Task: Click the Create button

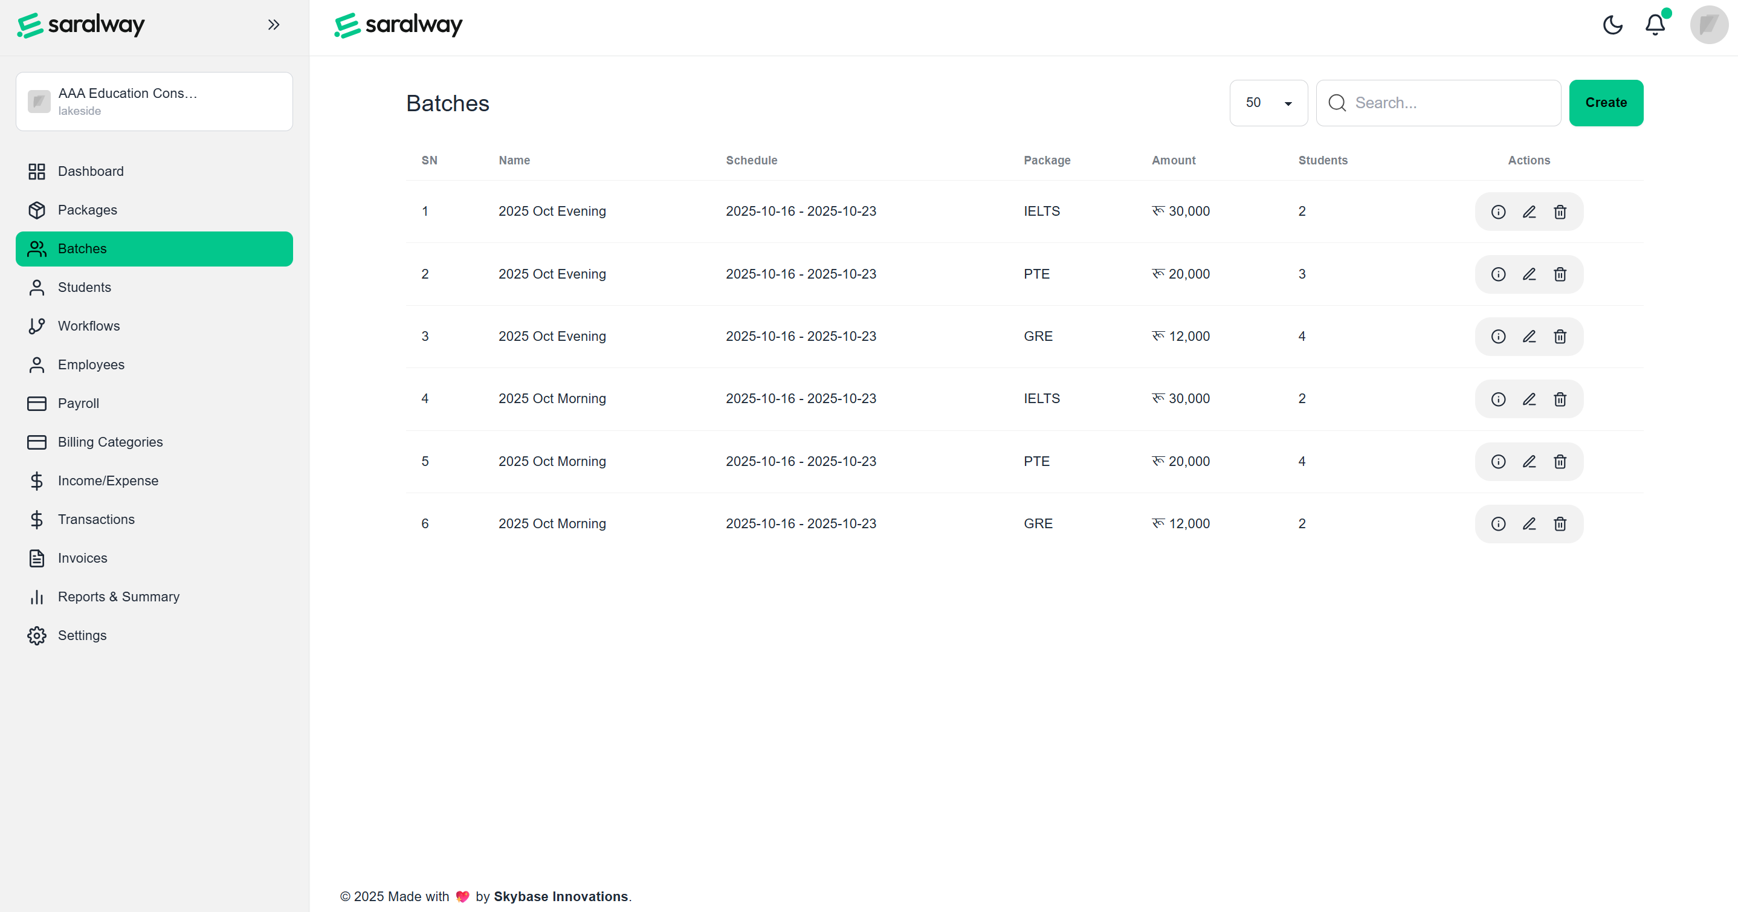Action: point(1605,103)
